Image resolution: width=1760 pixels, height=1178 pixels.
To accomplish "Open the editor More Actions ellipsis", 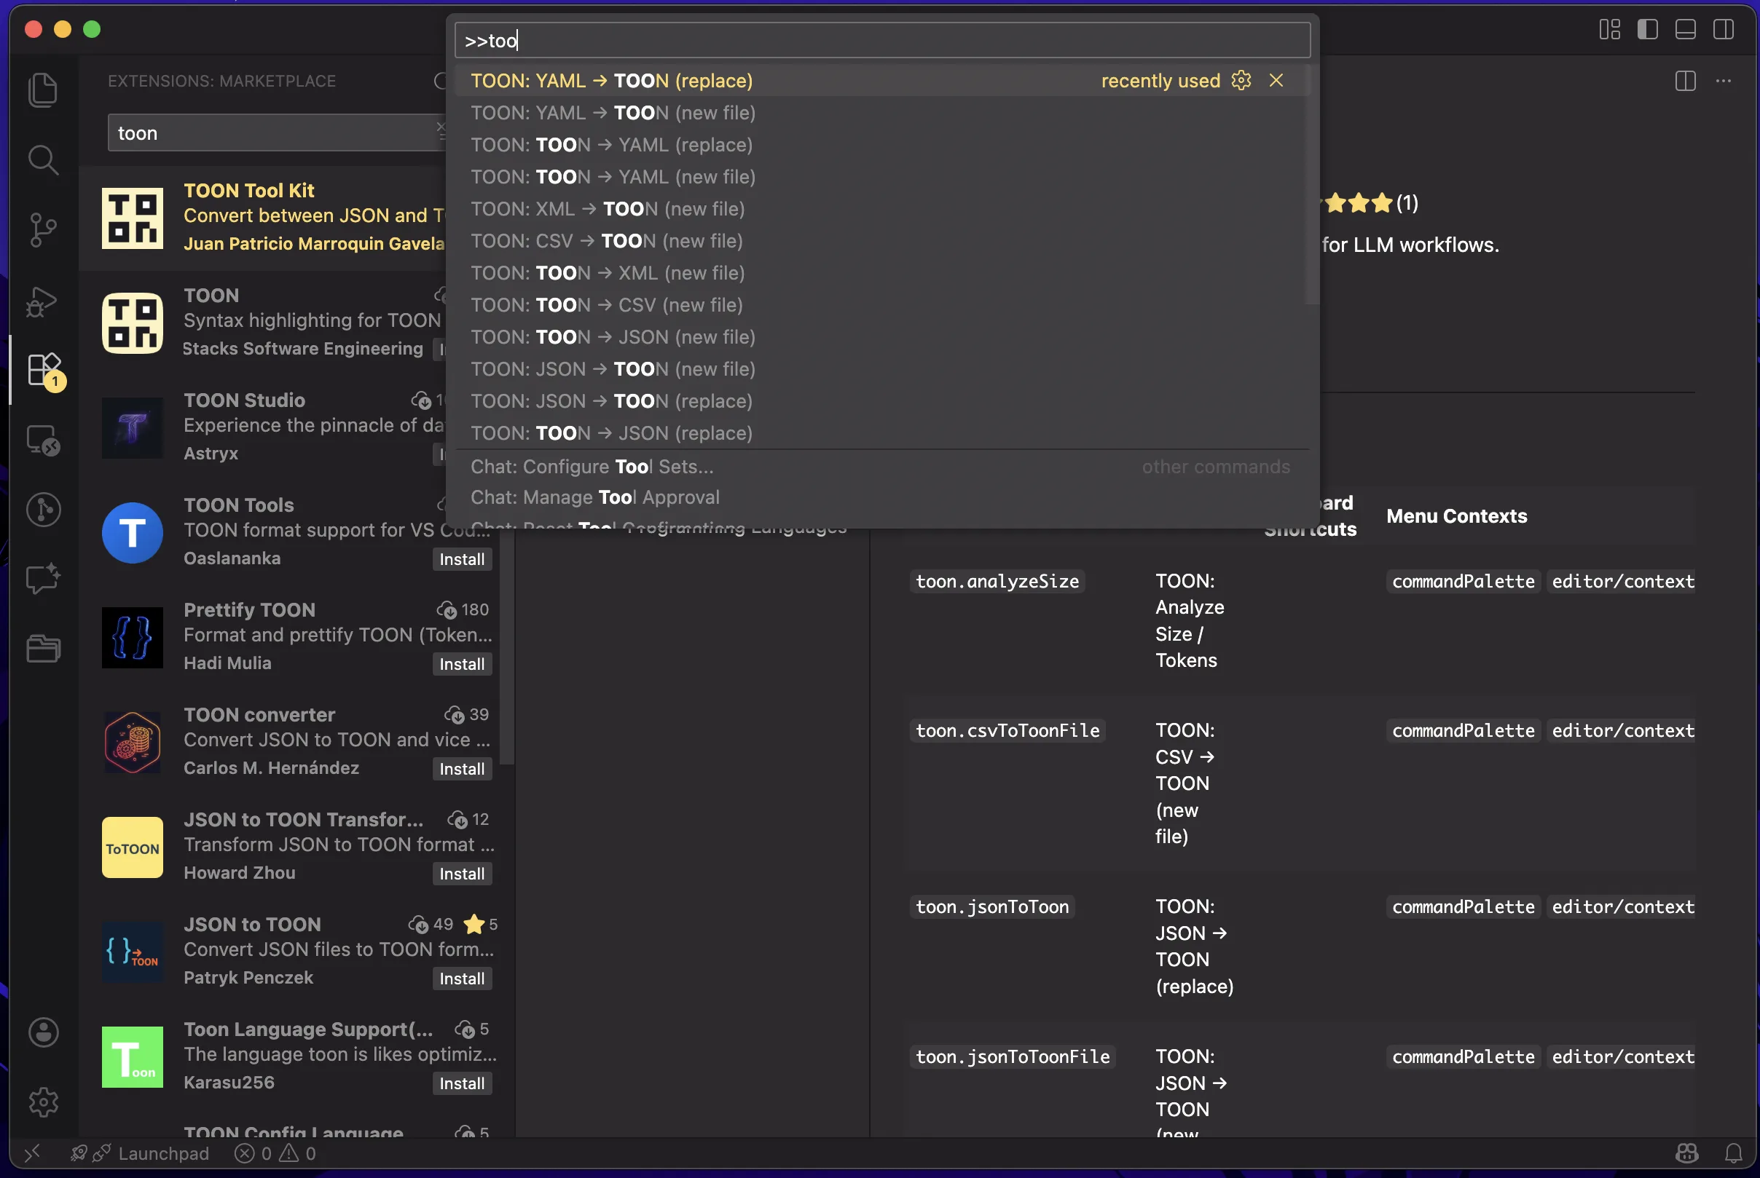I will (x=1724, y=80).
